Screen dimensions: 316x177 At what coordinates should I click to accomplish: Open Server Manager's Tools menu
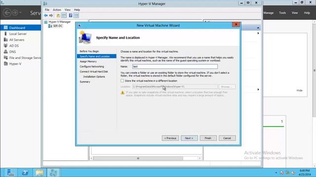282,13
